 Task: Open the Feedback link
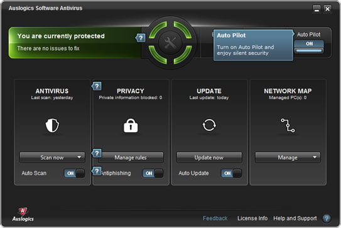pyautogui.click(x=215, y=218)
